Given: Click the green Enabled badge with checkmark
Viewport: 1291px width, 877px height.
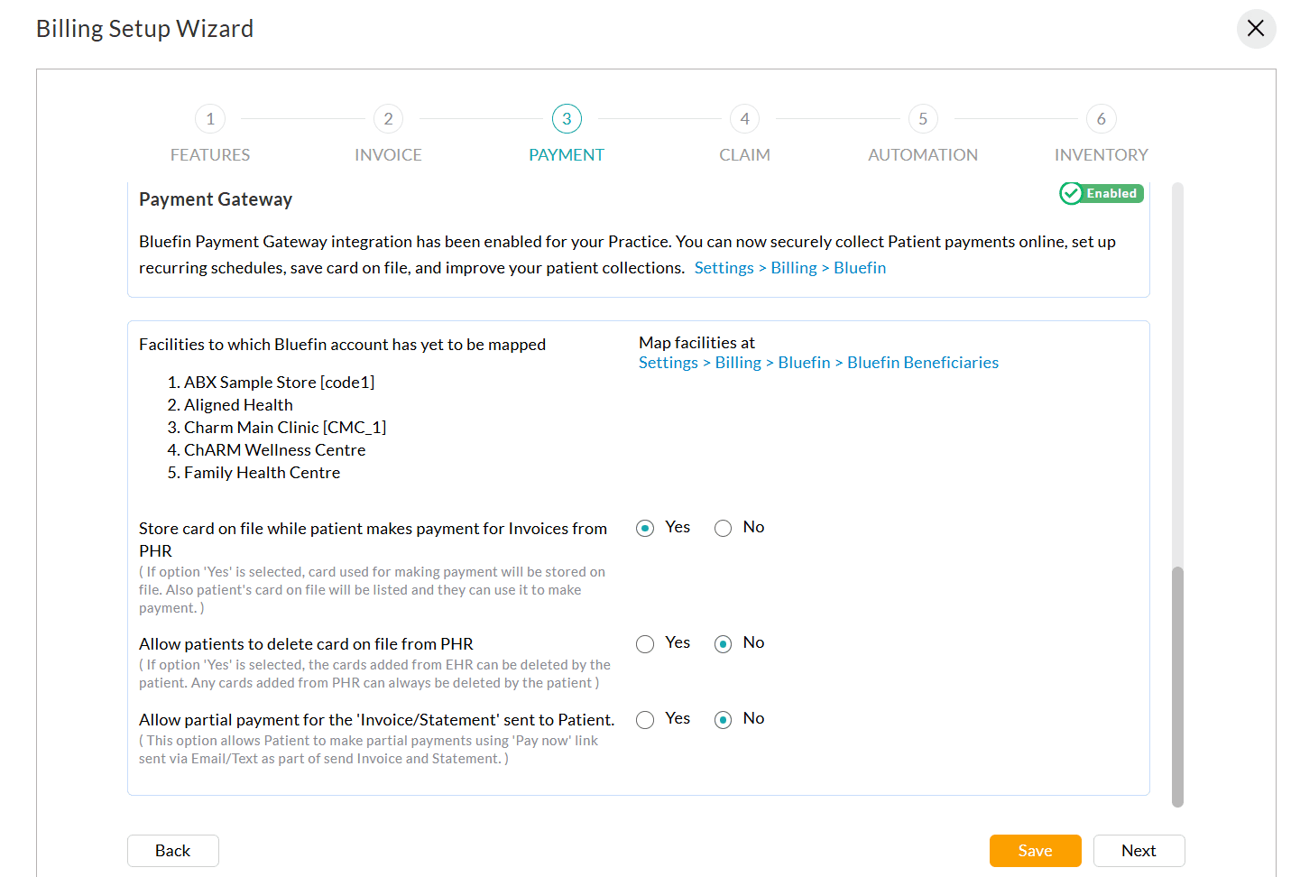Looking at the screenshot, I should pos(1101,193).
